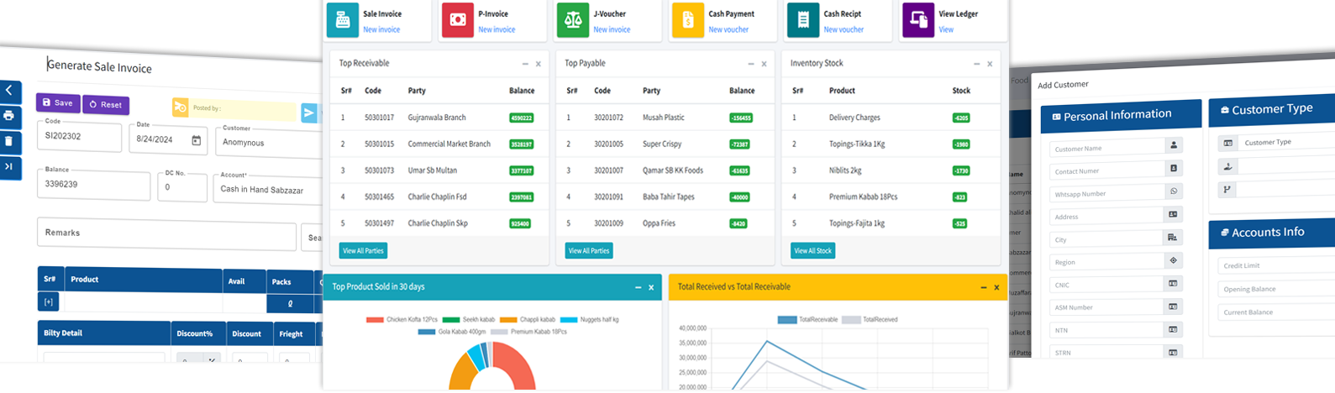Click the Sale Invoice cash register icon

tap(342, 21)
